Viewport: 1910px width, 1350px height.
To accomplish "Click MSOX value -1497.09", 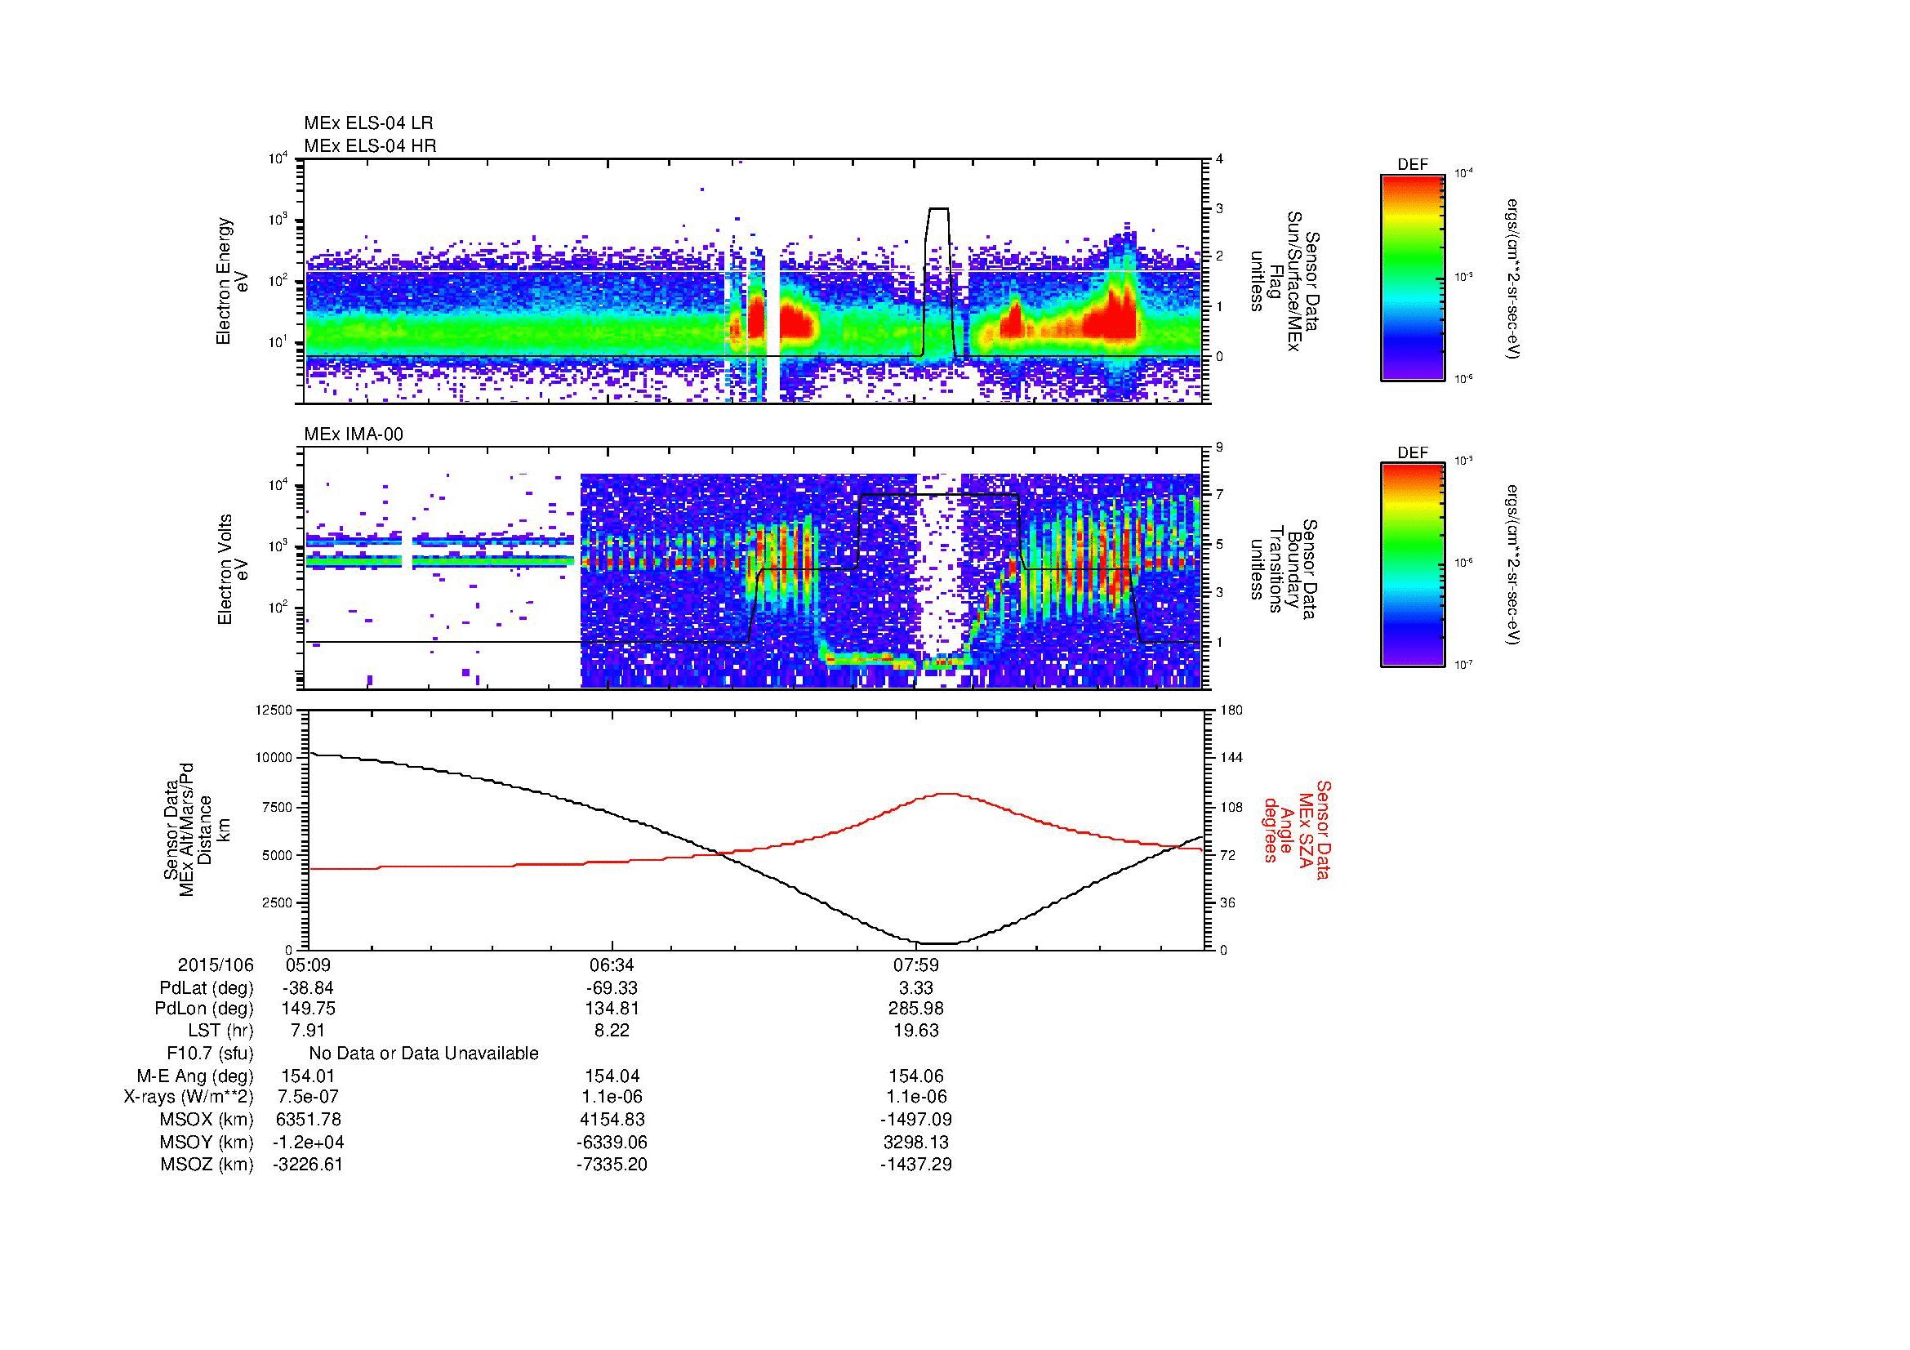I will (x=916, y=1120).
